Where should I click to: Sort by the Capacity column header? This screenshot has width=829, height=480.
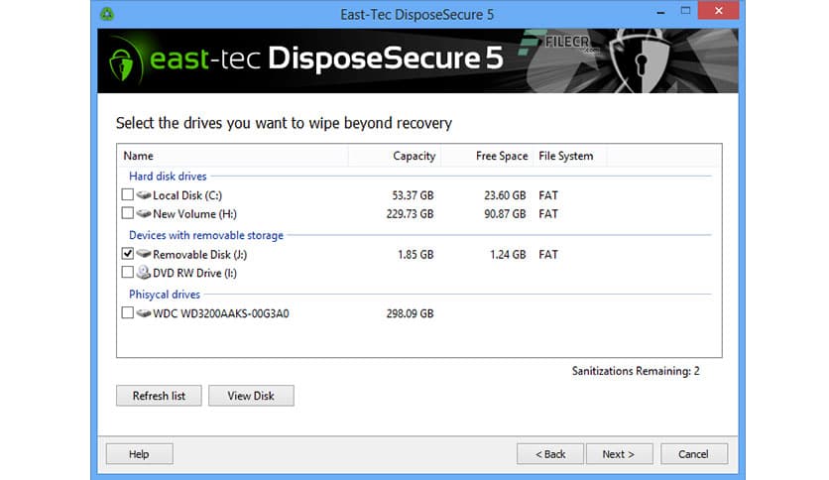395,156
